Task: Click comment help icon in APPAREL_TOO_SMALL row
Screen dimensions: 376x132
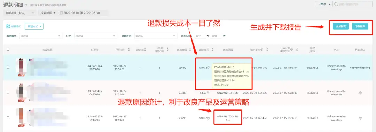Action: point(360,118)
